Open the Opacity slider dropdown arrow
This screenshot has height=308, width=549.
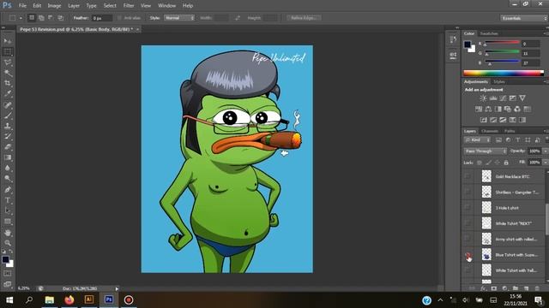click(545, 151)
